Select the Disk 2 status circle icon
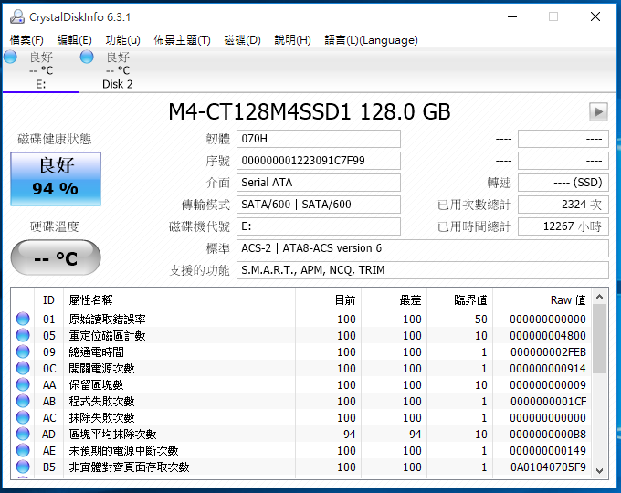Viewport: 621px width, 493px height. point(87,57)
